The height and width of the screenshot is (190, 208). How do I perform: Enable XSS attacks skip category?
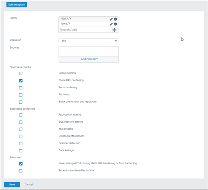click(21, 129)
